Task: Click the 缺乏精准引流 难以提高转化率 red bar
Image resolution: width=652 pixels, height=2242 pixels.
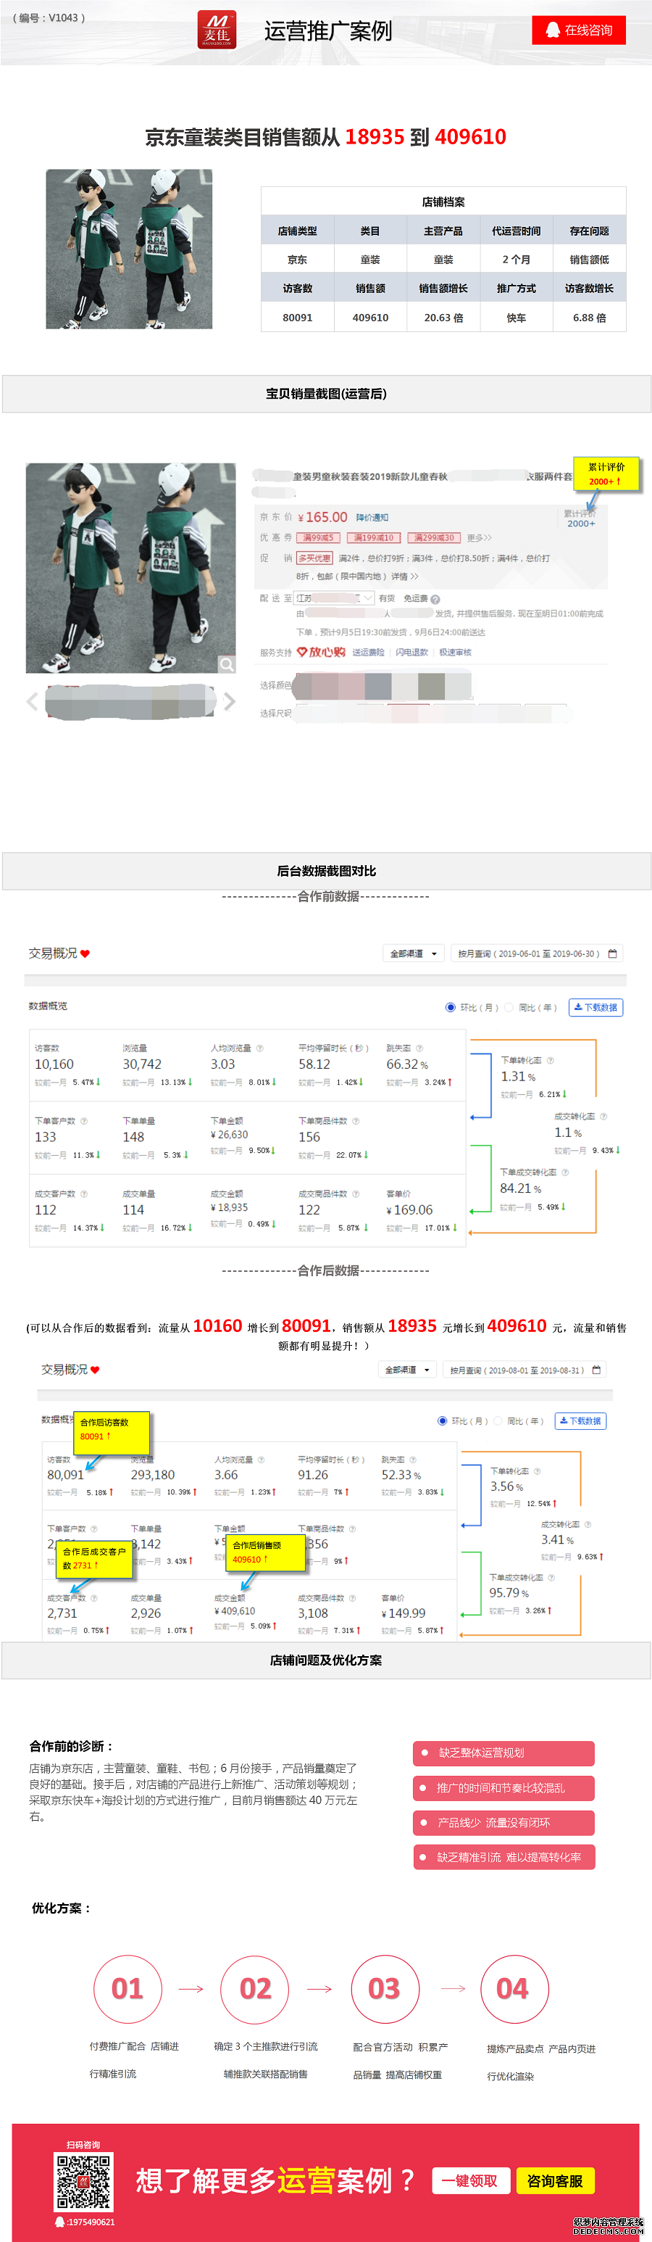Action: coord(503,1857)
